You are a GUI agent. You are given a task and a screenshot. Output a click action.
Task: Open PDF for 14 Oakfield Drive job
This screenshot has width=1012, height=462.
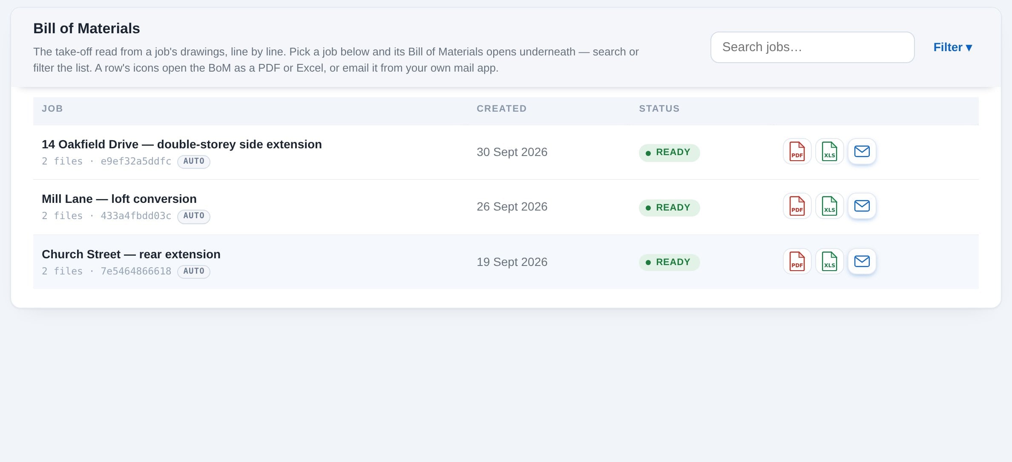pyautogui.click(x=797, y=151)
